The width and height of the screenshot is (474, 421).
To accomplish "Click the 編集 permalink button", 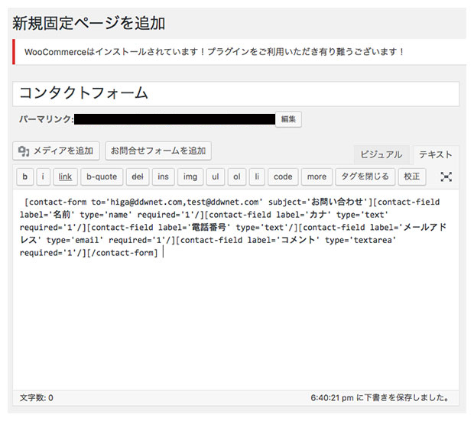I will pos(288,119).
